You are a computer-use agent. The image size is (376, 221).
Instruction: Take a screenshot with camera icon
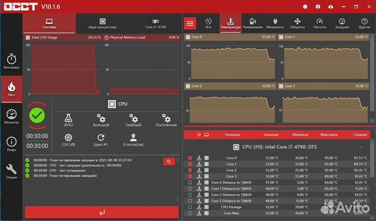tap(318, 7)
